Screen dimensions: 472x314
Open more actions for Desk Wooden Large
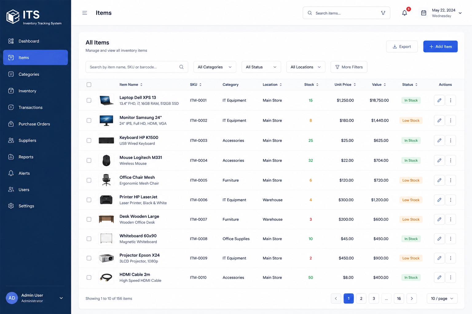(450, 219)
